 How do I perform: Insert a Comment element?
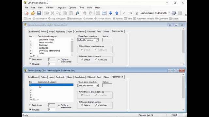pyautogui.click(x=162, y=19)
